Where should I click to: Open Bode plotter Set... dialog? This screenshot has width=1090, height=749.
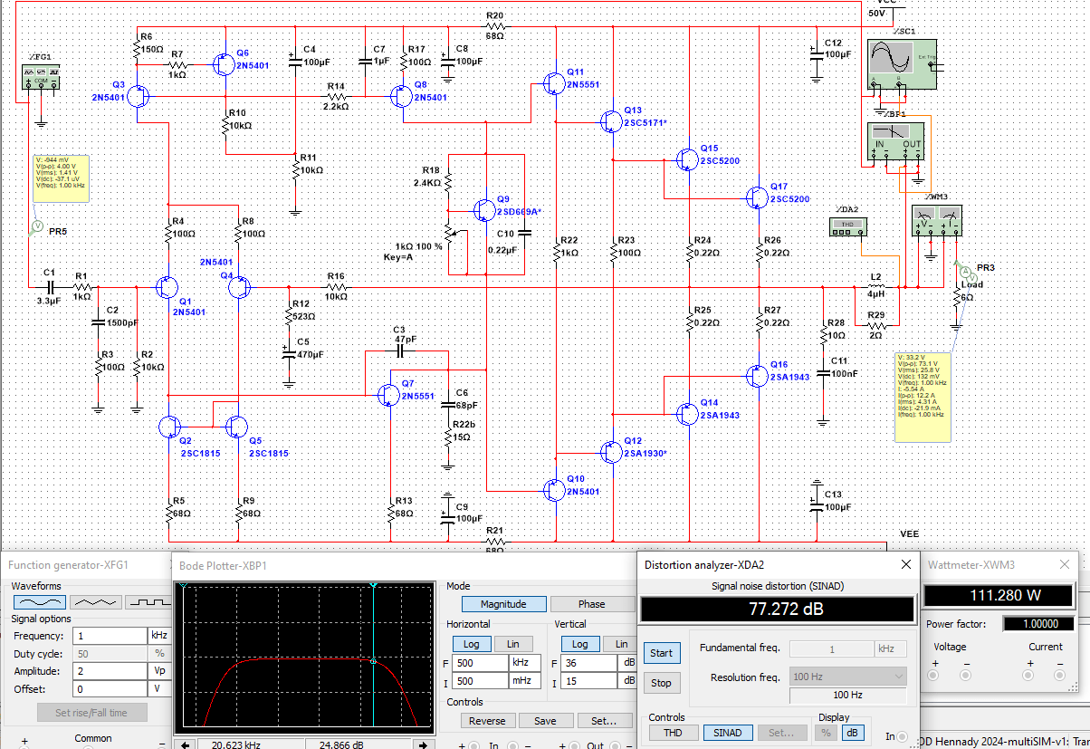(604, 721)
